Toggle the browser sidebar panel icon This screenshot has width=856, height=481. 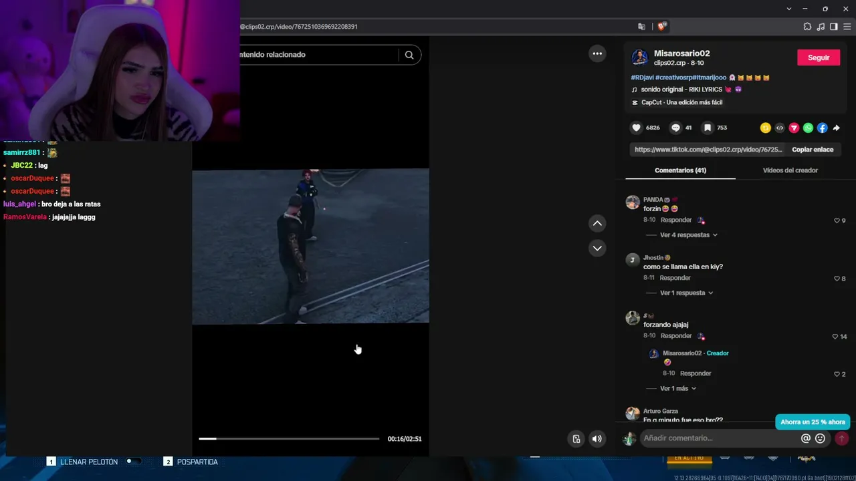(833, 27)
